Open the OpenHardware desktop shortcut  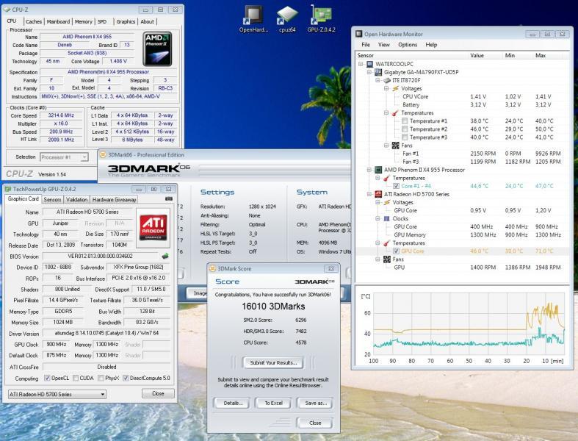(x=253, y=19)
